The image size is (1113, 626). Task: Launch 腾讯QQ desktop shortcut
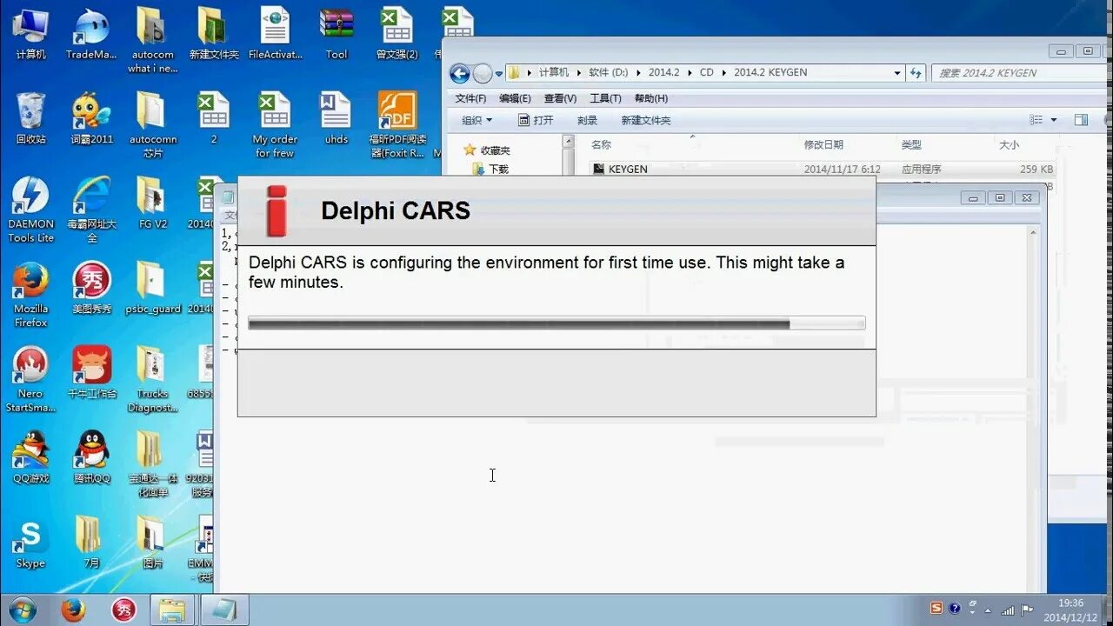click(x=91, y=457)
